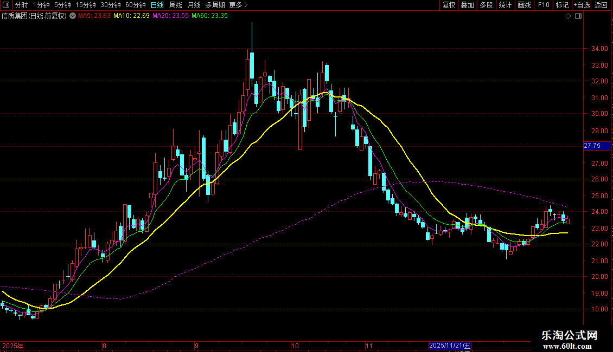613x352 pixels.
Task: Switch to the 分时 intraday view
Action: click(x=22, y=5)
